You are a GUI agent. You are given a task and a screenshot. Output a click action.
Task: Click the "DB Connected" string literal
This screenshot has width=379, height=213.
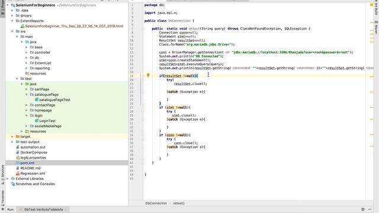(207, 56)
